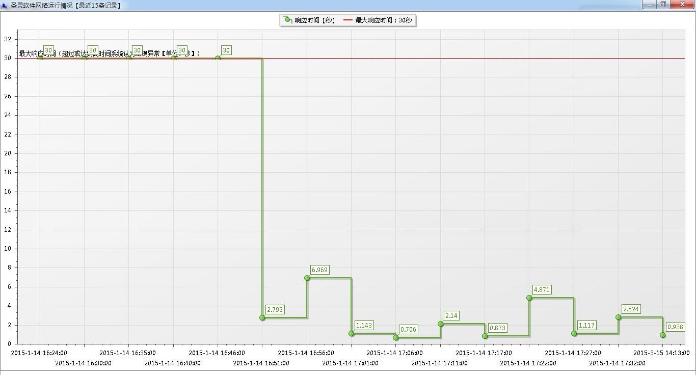696x375 pixels.
Task: Click the app icon in title bar
Action: pos(5,6)
